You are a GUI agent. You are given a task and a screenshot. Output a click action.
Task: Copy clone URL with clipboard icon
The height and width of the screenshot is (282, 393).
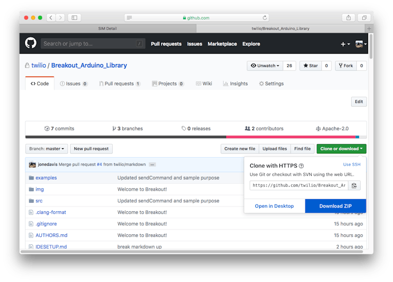pos(354,185)
